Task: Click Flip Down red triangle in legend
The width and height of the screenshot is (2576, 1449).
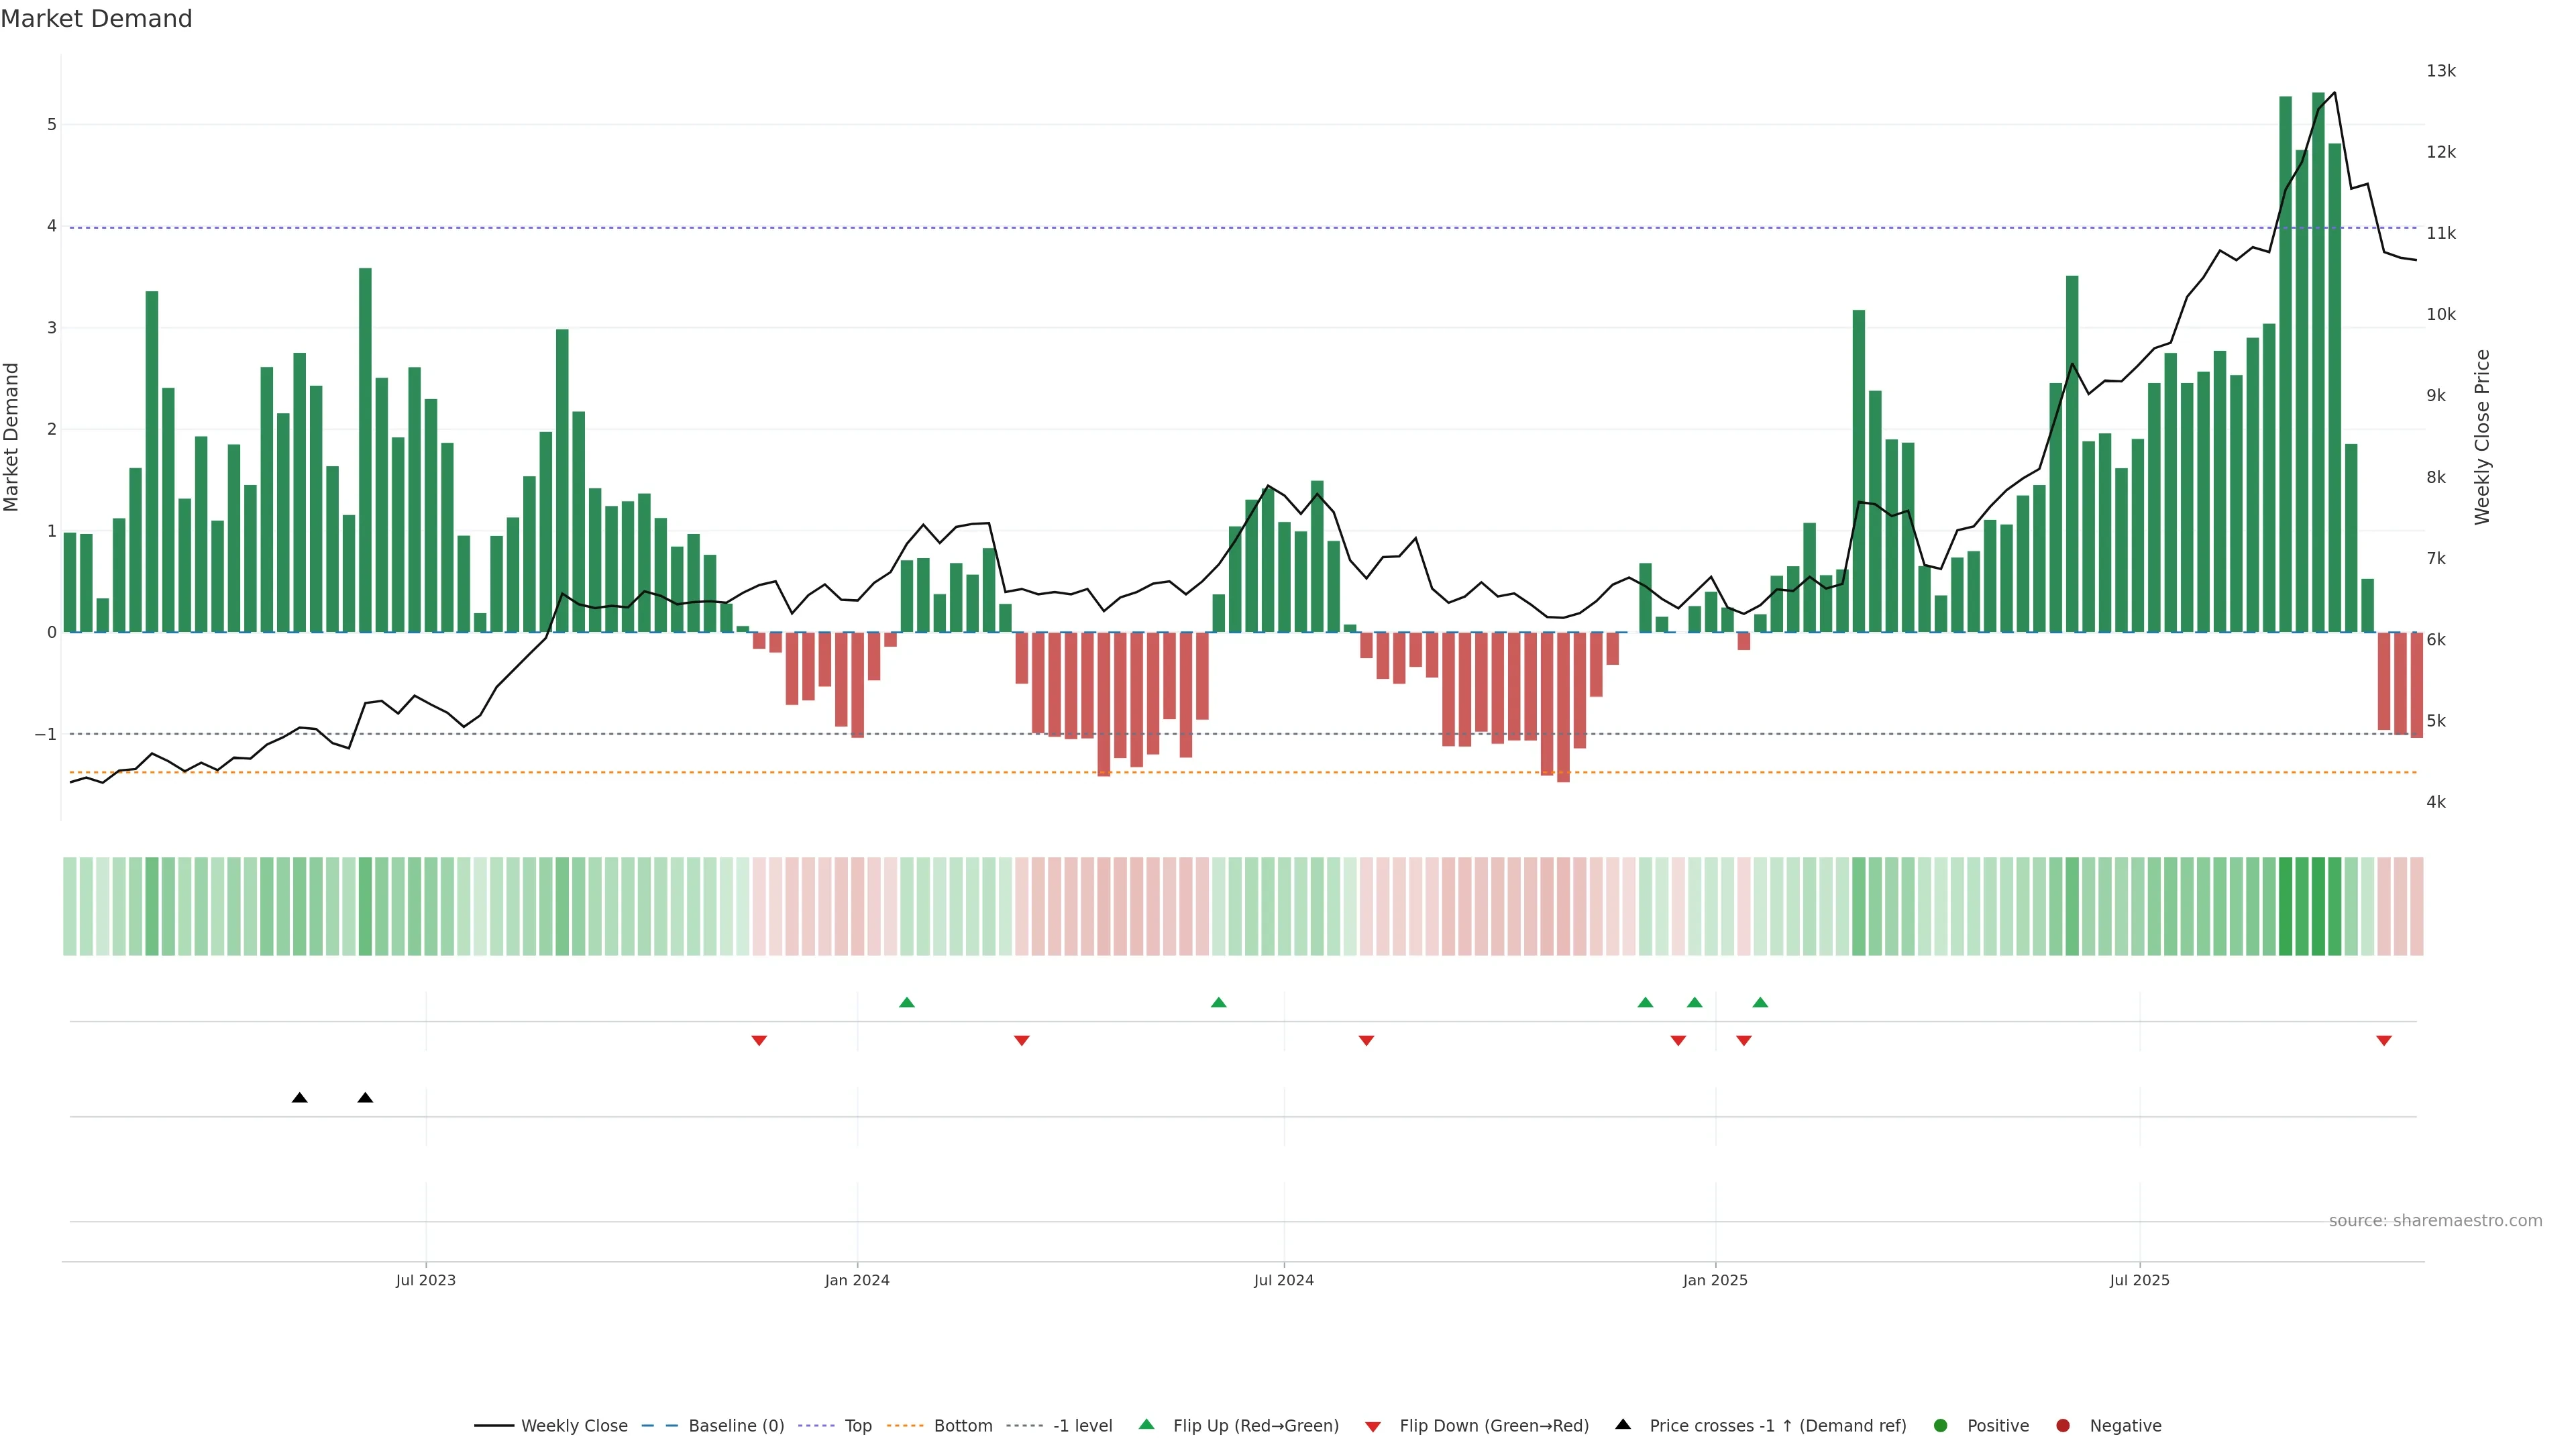Action: coord(1373,1427)
